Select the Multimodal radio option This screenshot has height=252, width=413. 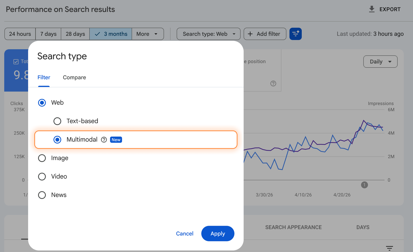[57, 140]
